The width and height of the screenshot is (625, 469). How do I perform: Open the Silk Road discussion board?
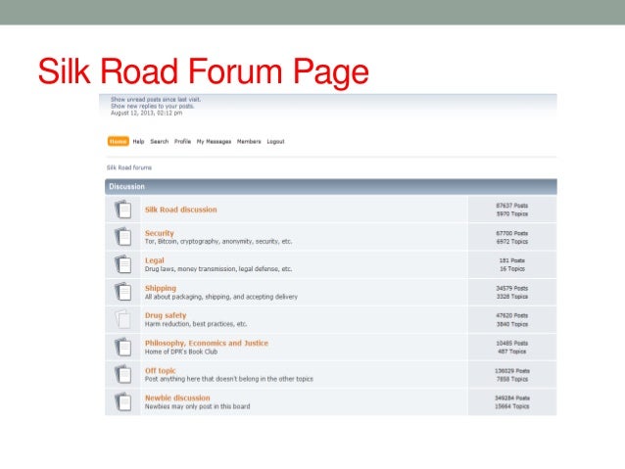(181, 210)
